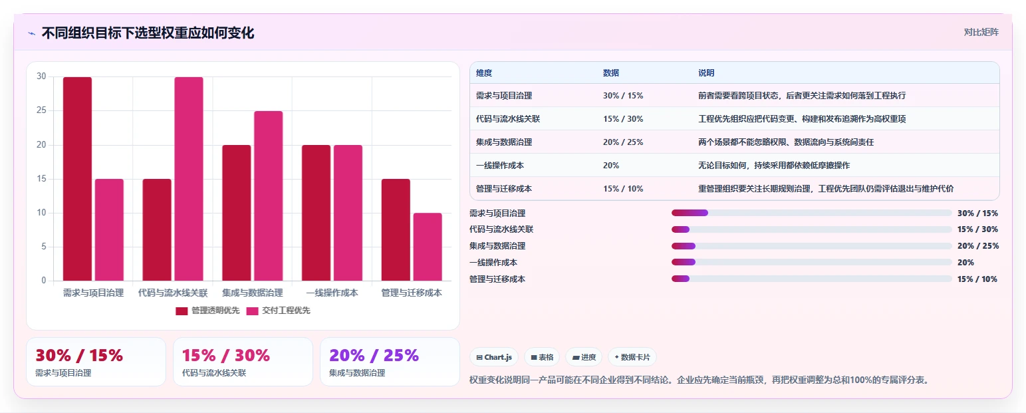Select the 需求与项目治理 table row label
This screenshot has width=1026, height=413.
(x=504, y=96)
